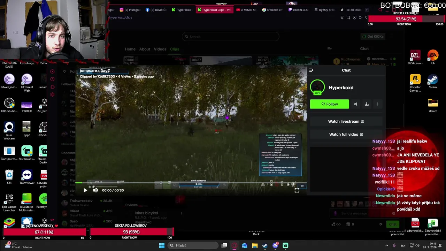Download the clip
The image size is (446, 251).
pyautogui.click(x=367, y=104)
